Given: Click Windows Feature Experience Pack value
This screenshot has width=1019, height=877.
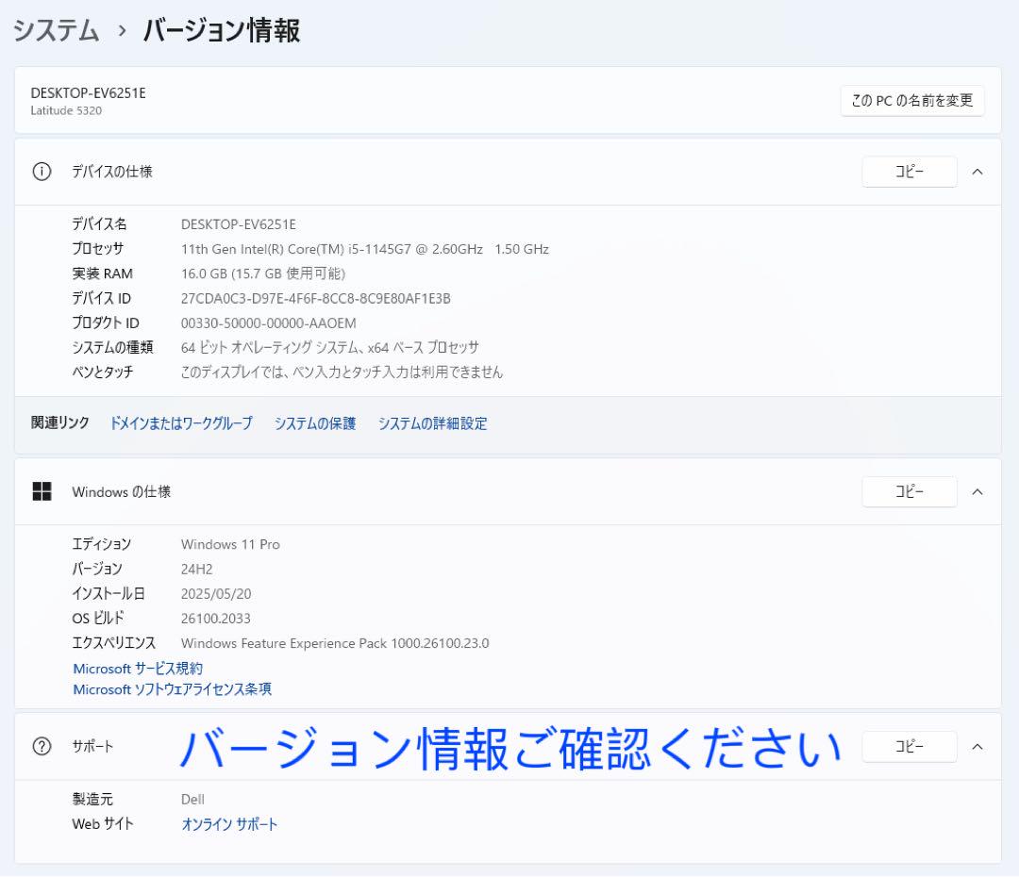Looking at the screenshot, I should tap(335, 643).
